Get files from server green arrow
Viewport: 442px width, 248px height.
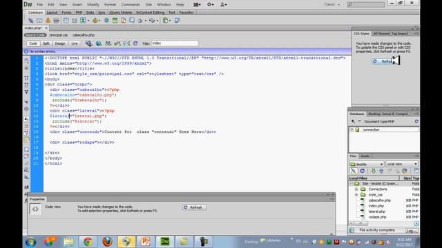click(373, 171)
